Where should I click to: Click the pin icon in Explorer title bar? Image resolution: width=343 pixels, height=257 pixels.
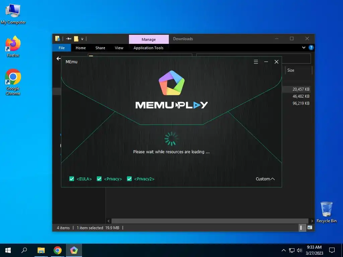pyautogui.click(x=69, y=39)
